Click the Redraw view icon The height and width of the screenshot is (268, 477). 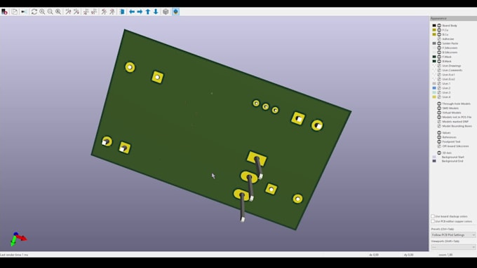(34, 11)
